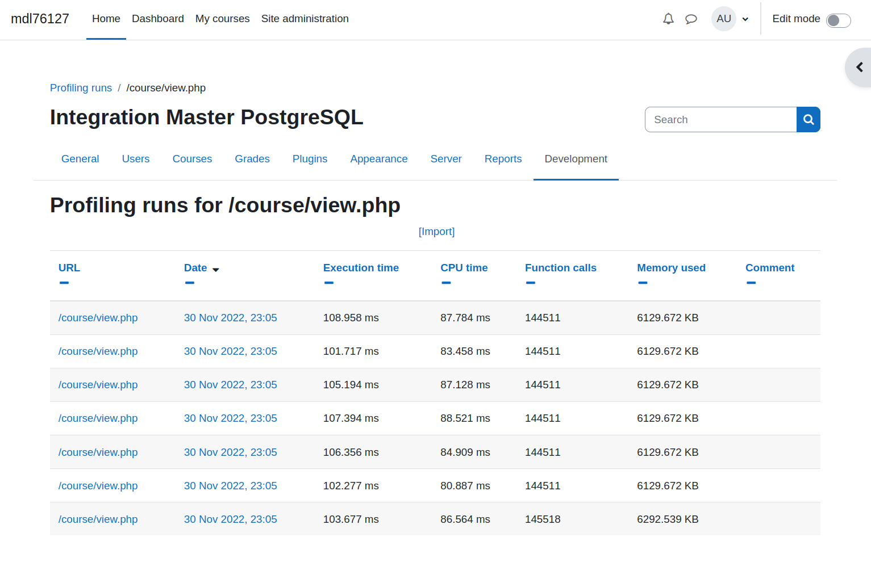
Task: Hide the Execution time column
Action: (x=329, y=283)
